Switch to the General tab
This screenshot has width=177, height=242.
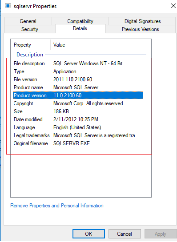tap(28, 21)
